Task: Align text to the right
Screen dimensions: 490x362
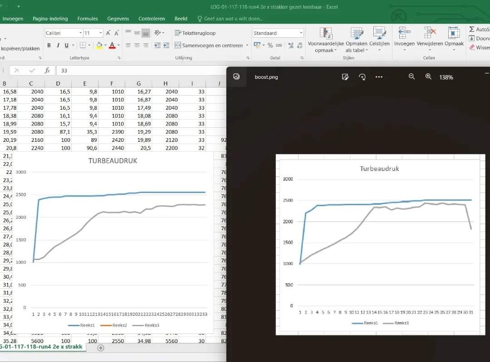Action: coord(146,45)
